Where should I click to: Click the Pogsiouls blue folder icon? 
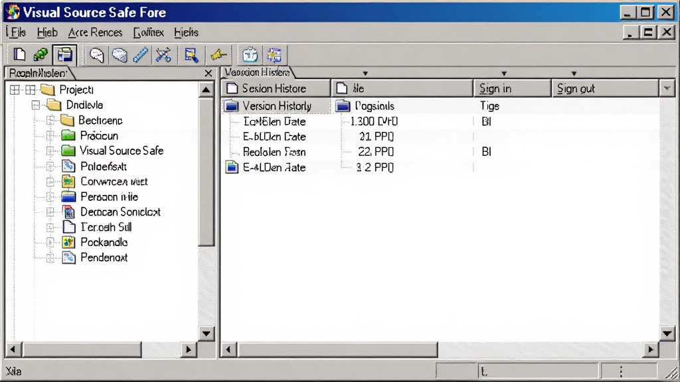[x=343, y=105]
